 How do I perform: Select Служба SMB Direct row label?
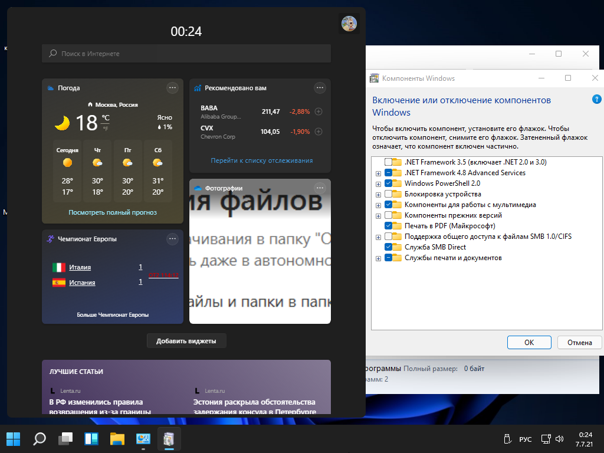(x=435, y=247)
